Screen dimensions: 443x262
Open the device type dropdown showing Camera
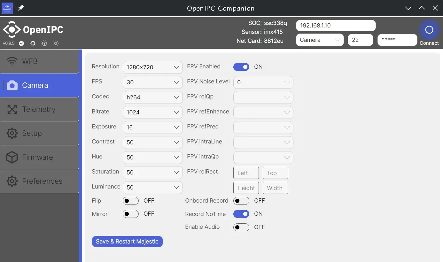pos(320,40)
